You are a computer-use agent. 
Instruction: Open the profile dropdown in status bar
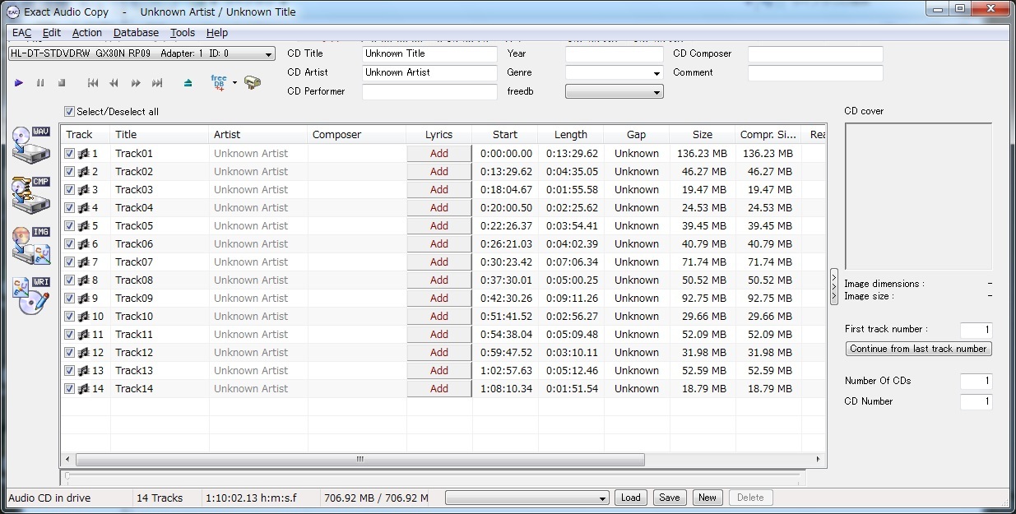pos(527,498)
